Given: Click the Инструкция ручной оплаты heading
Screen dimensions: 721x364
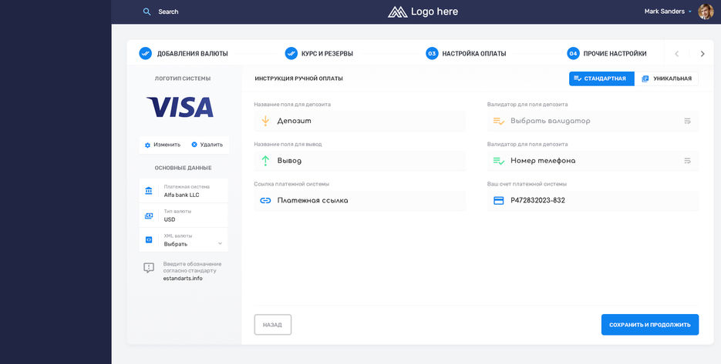Looking at the screenshot, I should point(299,78).
